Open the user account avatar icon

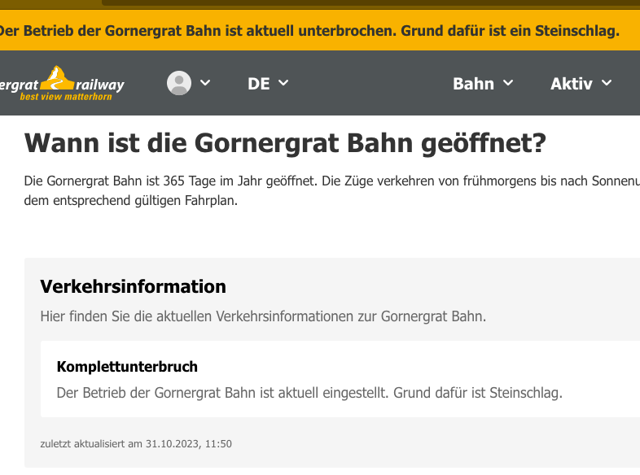[x=179, y=83]
